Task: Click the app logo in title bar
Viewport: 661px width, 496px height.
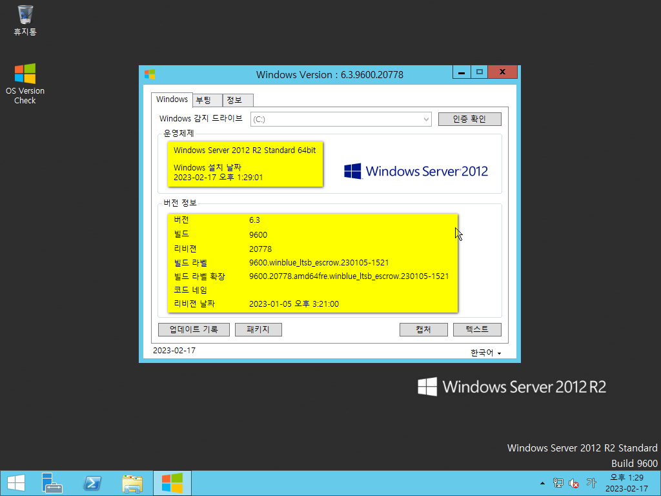Action: click(x=150, y=74)
